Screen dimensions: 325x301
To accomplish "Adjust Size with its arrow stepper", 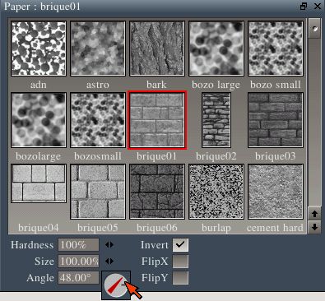I will tap(109, 262).
